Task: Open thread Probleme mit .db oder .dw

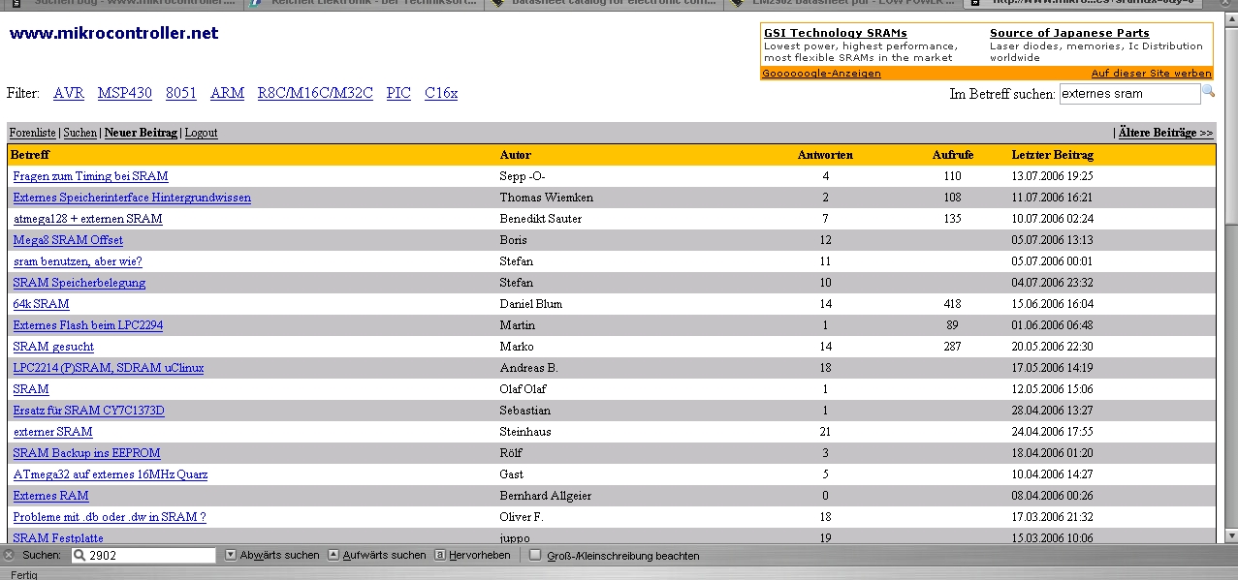Action: click(110, 517)
